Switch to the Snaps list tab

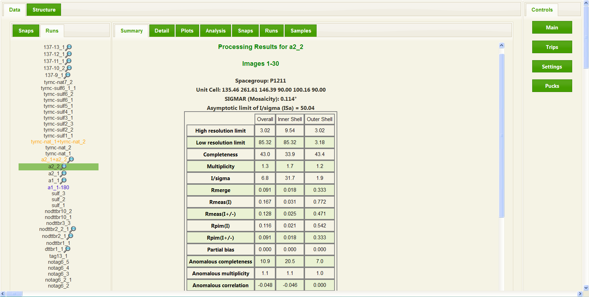tap(26, 31)
